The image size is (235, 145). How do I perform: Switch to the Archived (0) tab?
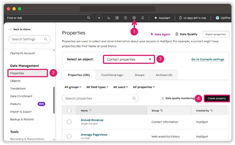[164, 75]
